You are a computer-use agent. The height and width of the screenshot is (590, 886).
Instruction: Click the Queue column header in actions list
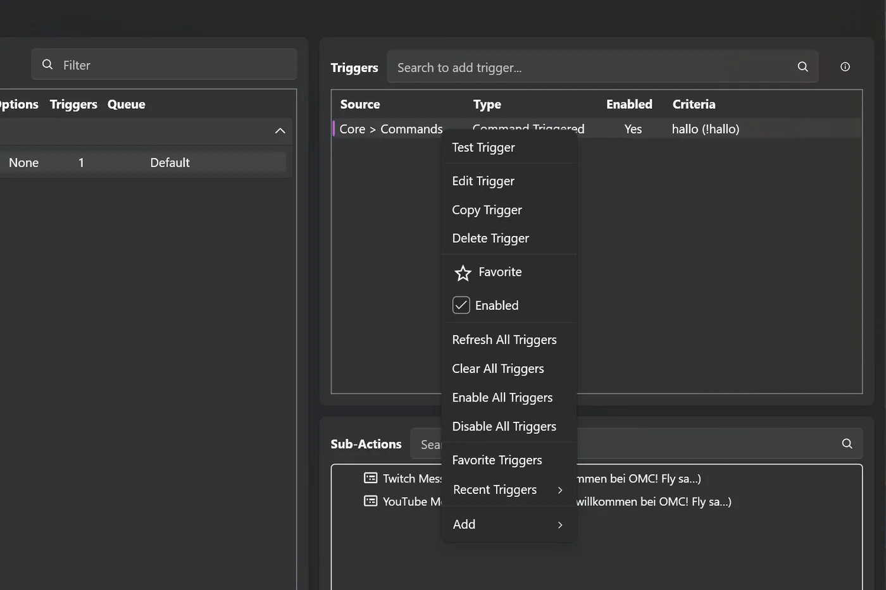127,104
